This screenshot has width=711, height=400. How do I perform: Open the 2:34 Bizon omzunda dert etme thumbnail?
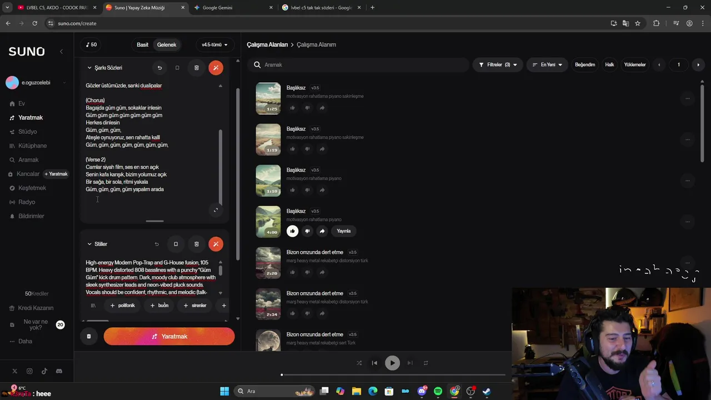(x=268, y=303)
